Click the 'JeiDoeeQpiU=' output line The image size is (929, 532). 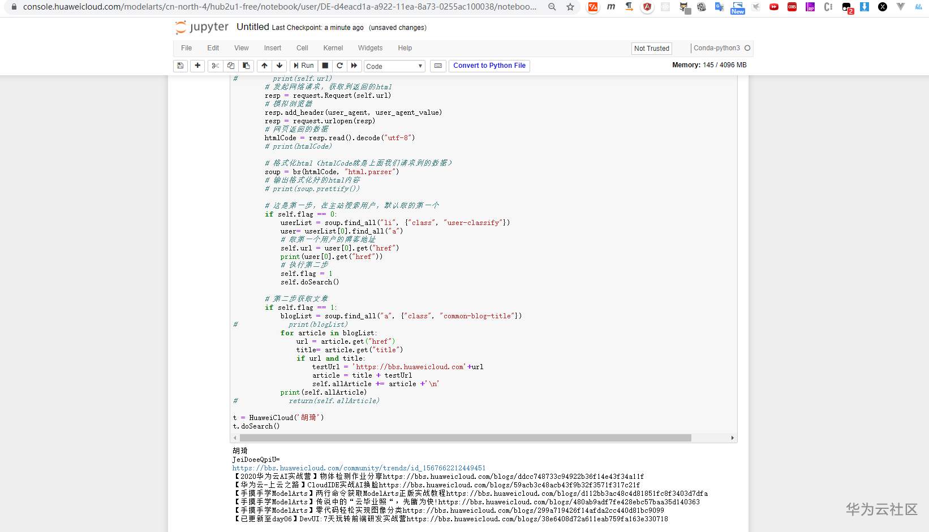point(256,460)
